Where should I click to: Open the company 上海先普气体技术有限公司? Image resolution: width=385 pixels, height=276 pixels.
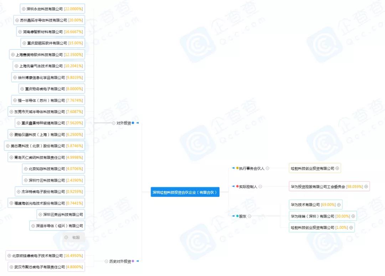49,66
